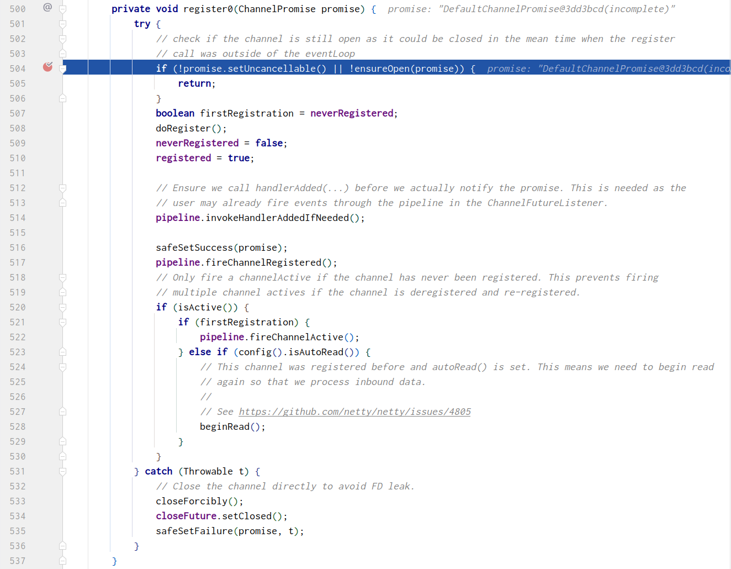Screen dimensions: 731x569
Task: Collapse the try block at line 501
Action: click(62, 24)
